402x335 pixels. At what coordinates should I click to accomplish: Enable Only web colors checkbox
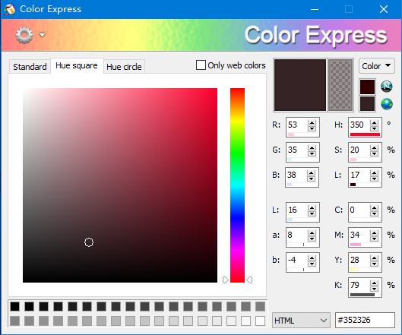click(x=201, y=65)
